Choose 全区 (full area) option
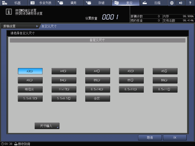The image size is (195, 146). [x=98, y=99]
